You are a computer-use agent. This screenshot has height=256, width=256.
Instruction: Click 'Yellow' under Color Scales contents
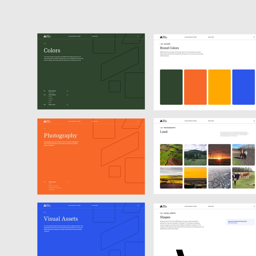(x=50, y=101)
